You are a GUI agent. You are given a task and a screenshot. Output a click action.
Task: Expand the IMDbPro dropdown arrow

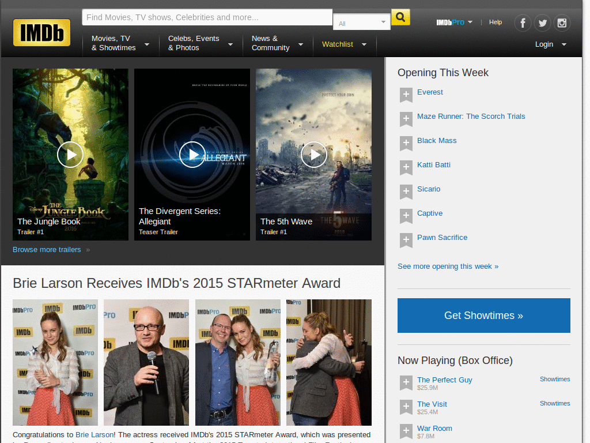coord(470,22)
